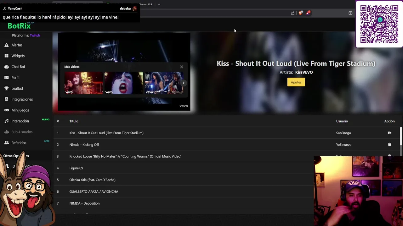Open Referidos beta section
The height and width of the screenshot is (226, 403).
pyautogui.click(x=19, y=143)
